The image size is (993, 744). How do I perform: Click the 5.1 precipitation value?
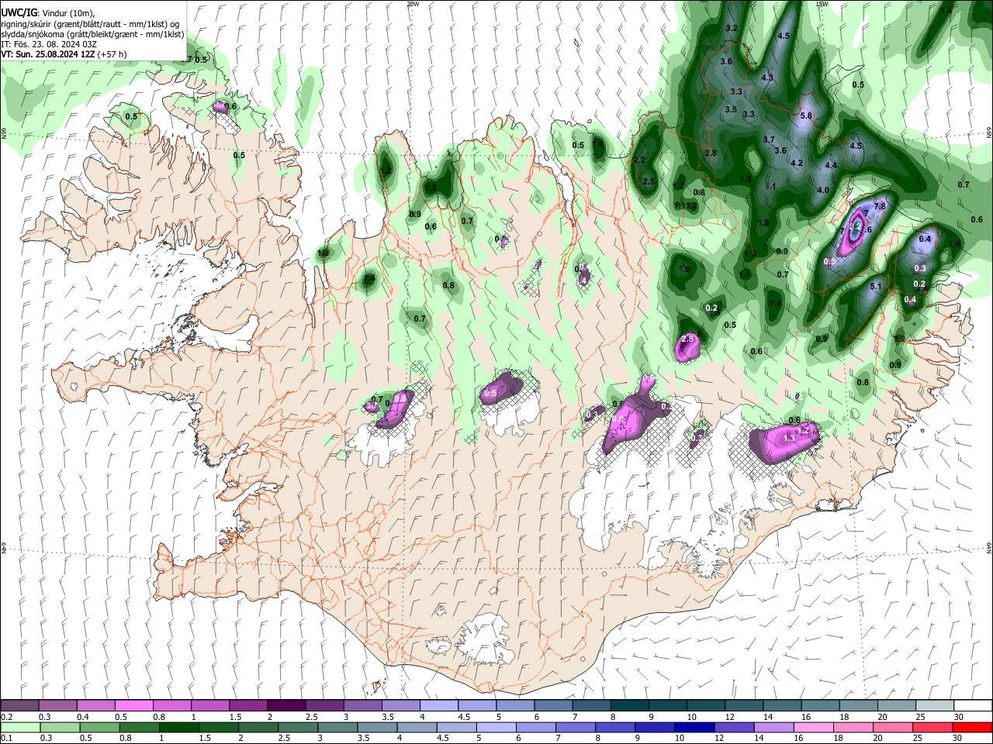coord(877,286)
